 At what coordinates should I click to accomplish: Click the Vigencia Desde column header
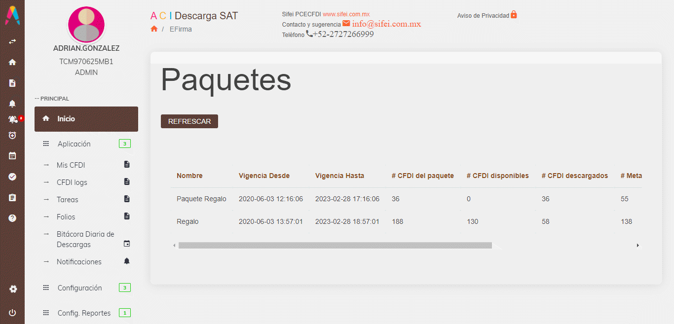264,176
